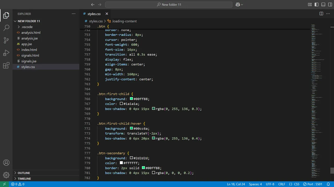
Task: Open signals.html in explorer
Action: click(x=46, y=55)
